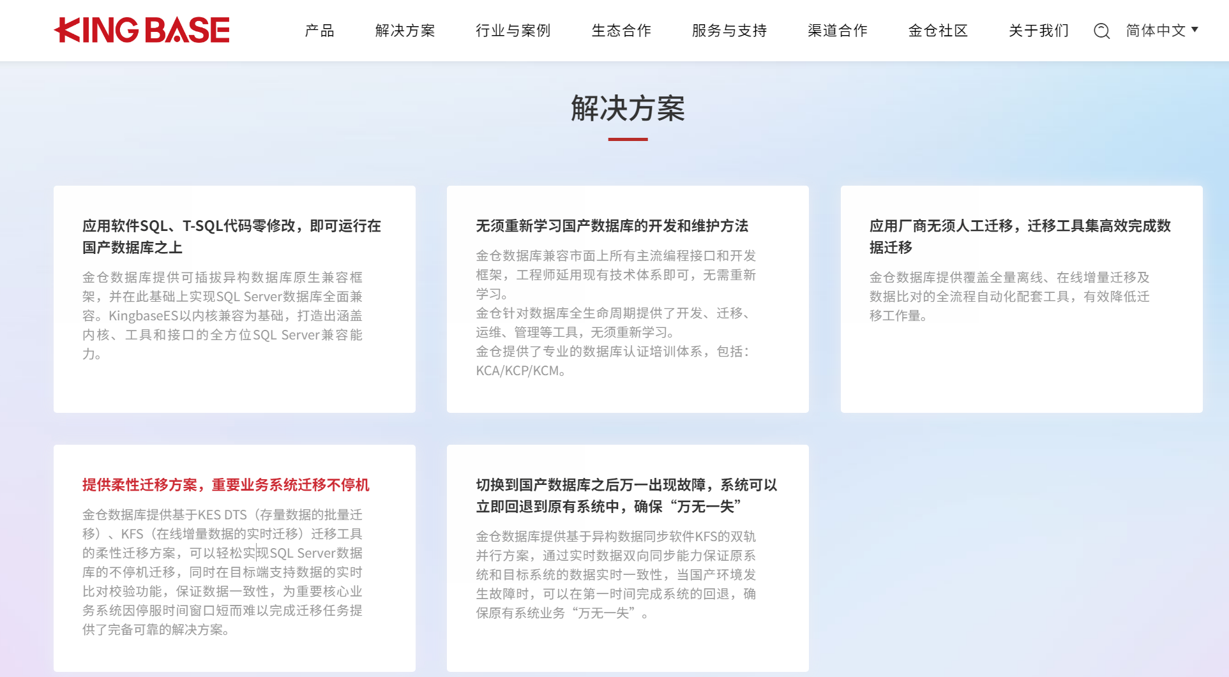Click paragraph starting 金仓数据库兼容市面上所有主流编程接口
Image resolution: width=1229 pixels, height=677 pixels.
(616, 275)
